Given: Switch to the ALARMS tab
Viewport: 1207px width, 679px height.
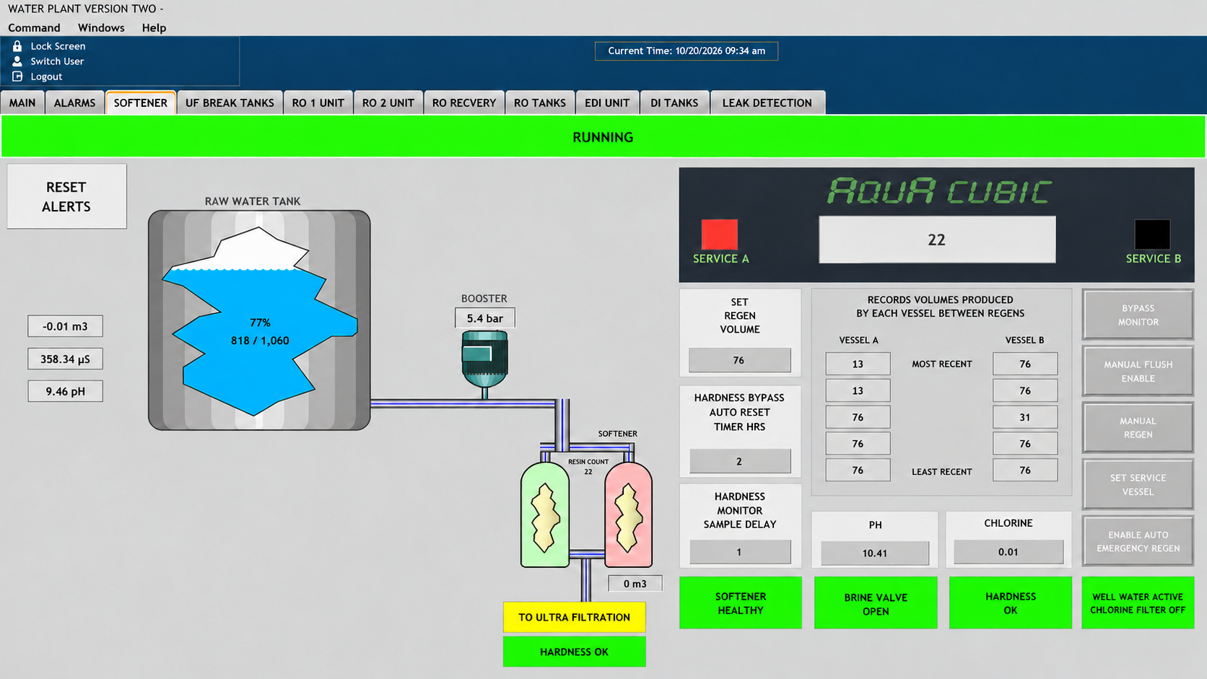Looking at the screenshot, I should point(74,102).
